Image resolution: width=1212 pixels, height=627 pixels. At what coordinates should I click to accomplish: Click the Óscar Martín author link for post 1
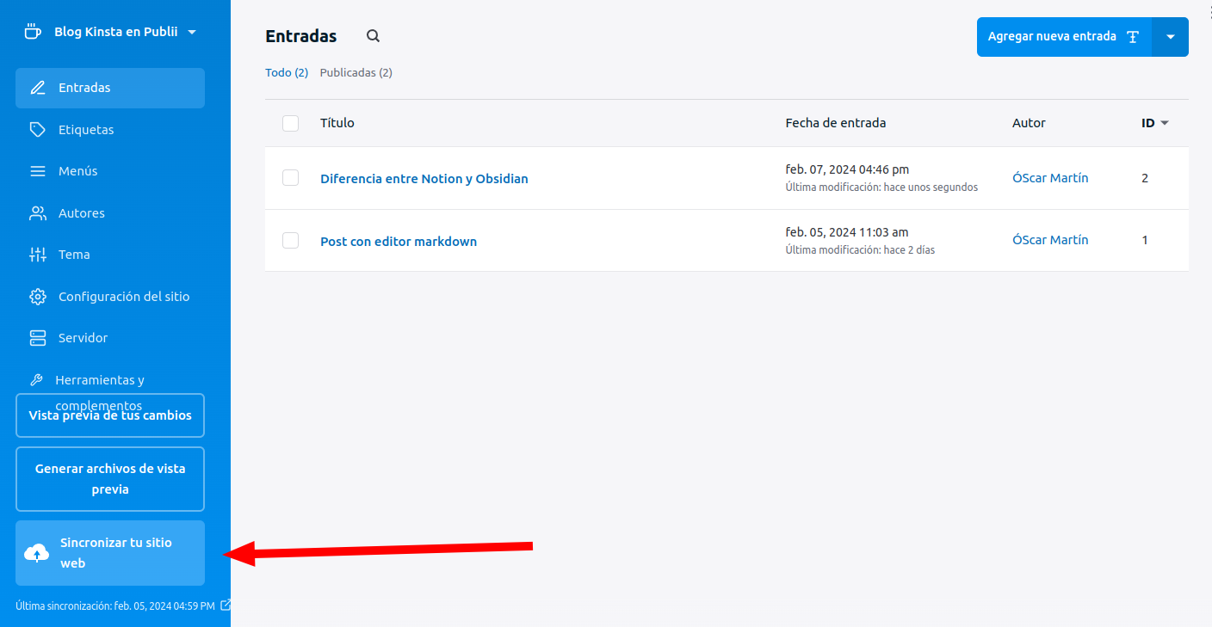pos(1050,241)
